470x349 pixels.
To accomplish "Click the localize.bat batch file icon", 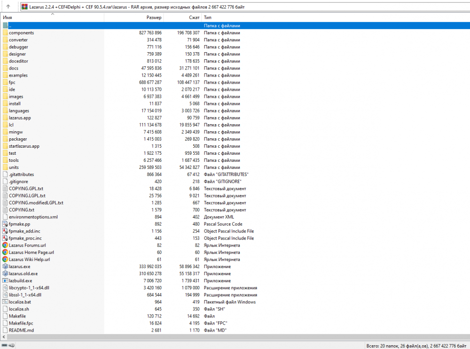I will click(x=5, y=302).
